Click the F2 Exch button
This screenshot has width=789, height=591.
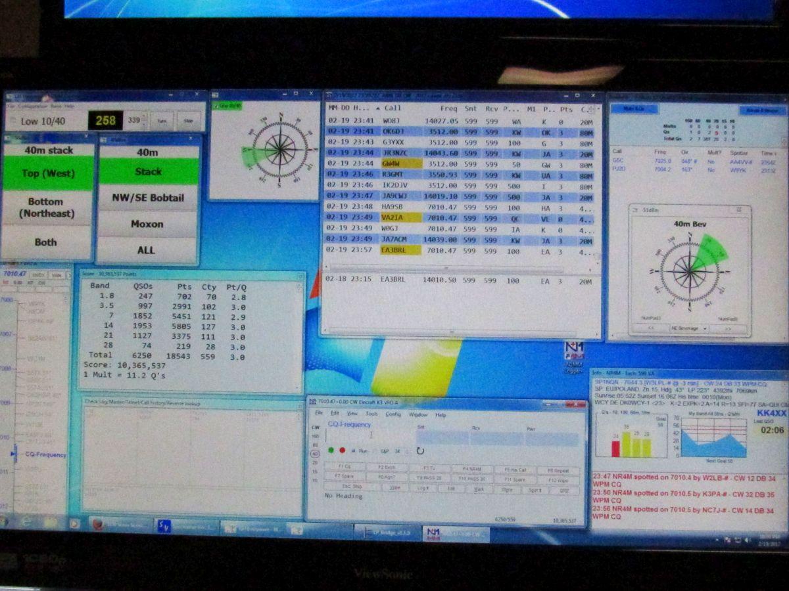click(x=387, y=468)
